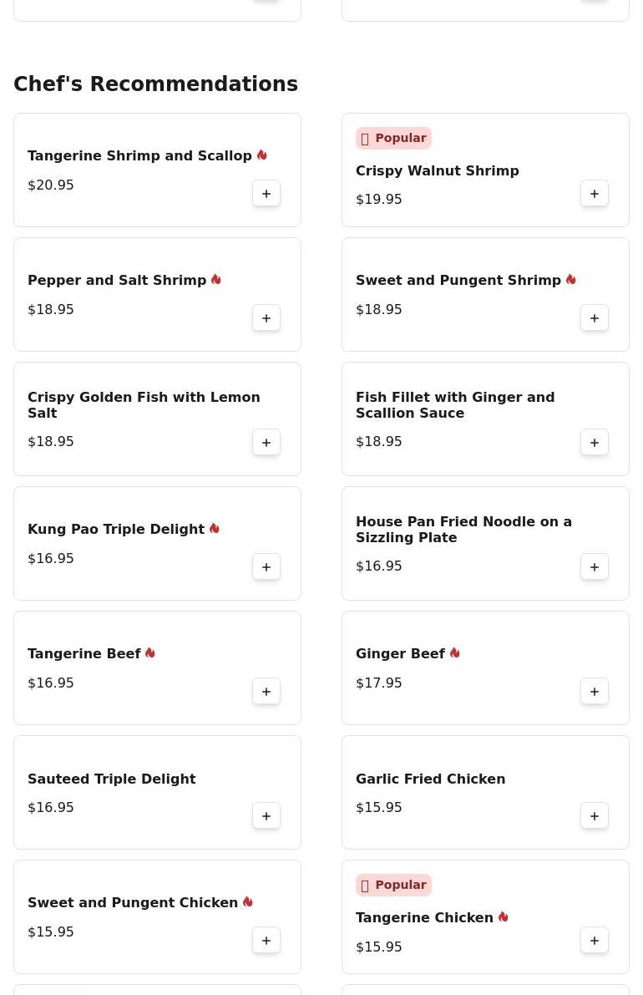Add Crispy Walnut Shrimp to order
643x995 pixels.
(595, 194)
